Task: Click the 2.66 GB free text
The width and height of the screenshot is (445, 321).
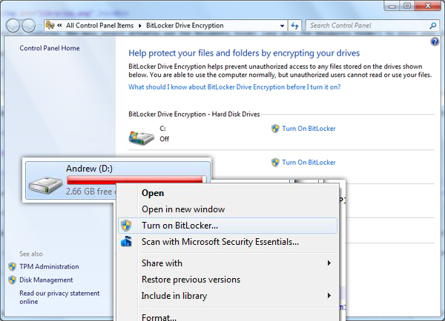Action: coord(89,192)
